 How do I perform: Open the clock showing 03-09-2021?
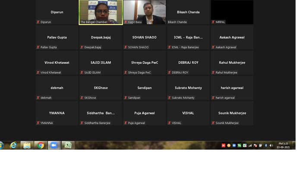pyautogui.click(x=283, y=145)
